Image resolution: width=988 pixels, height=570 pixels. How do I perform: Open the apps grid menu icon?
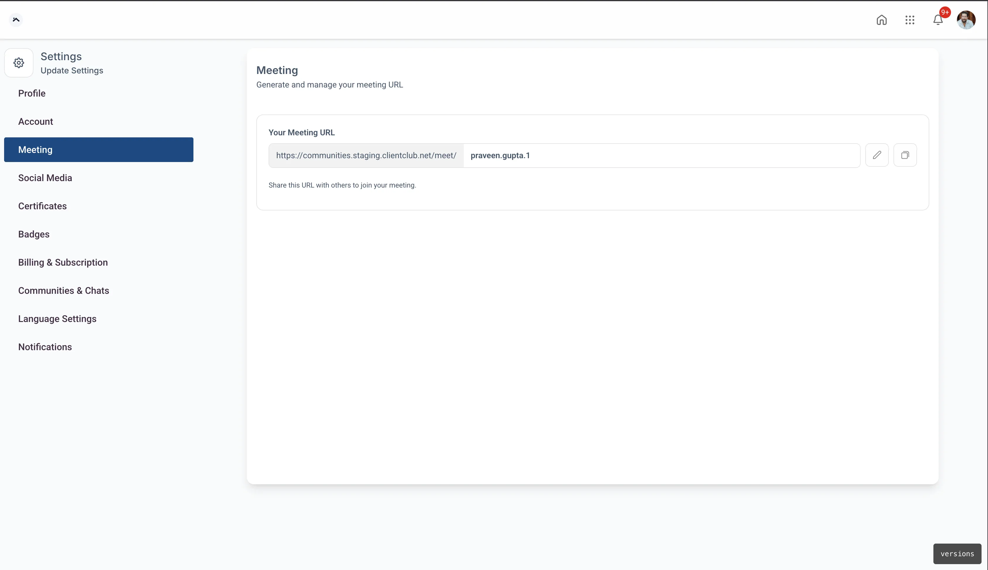[910, 20]
